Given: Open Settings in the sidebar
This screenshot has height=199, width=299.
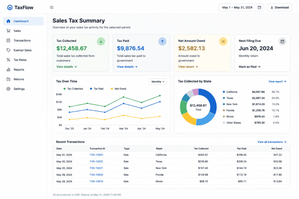Looking at the screenshot, I should tap(23, 89).
